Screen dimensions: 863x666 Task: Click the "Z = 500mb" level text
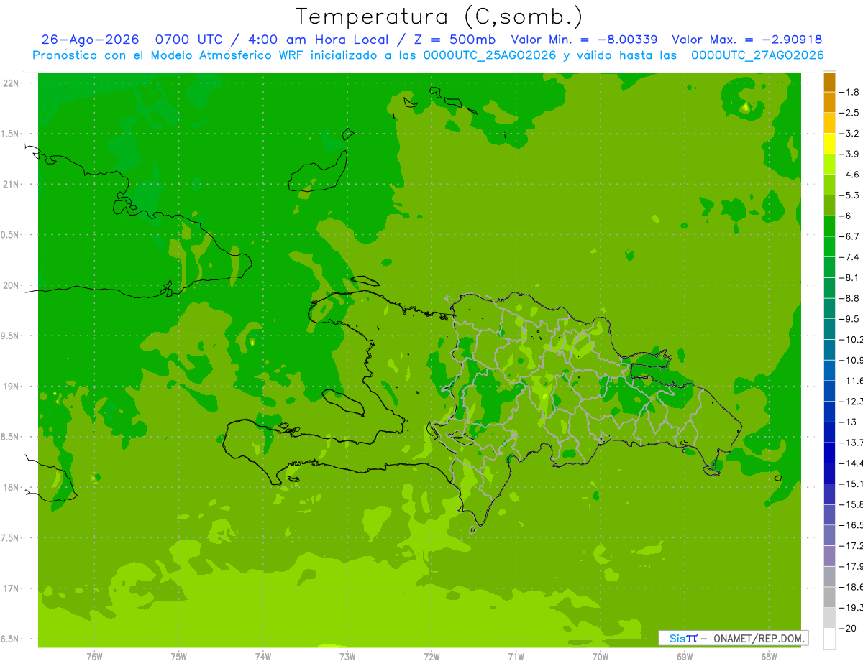click(453, 40)
